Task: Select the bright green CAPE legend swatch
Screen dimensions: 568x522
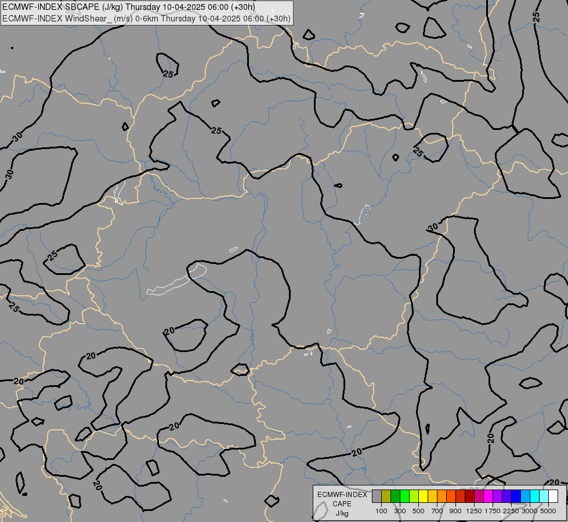Action: [404, 496]
